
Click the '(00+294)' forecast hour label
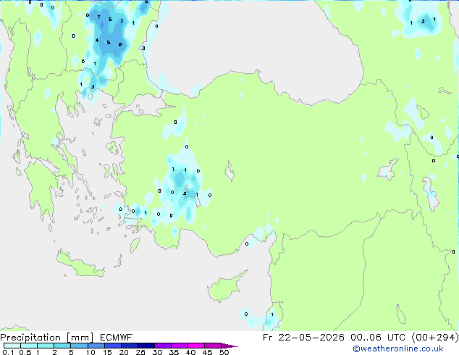435,338
